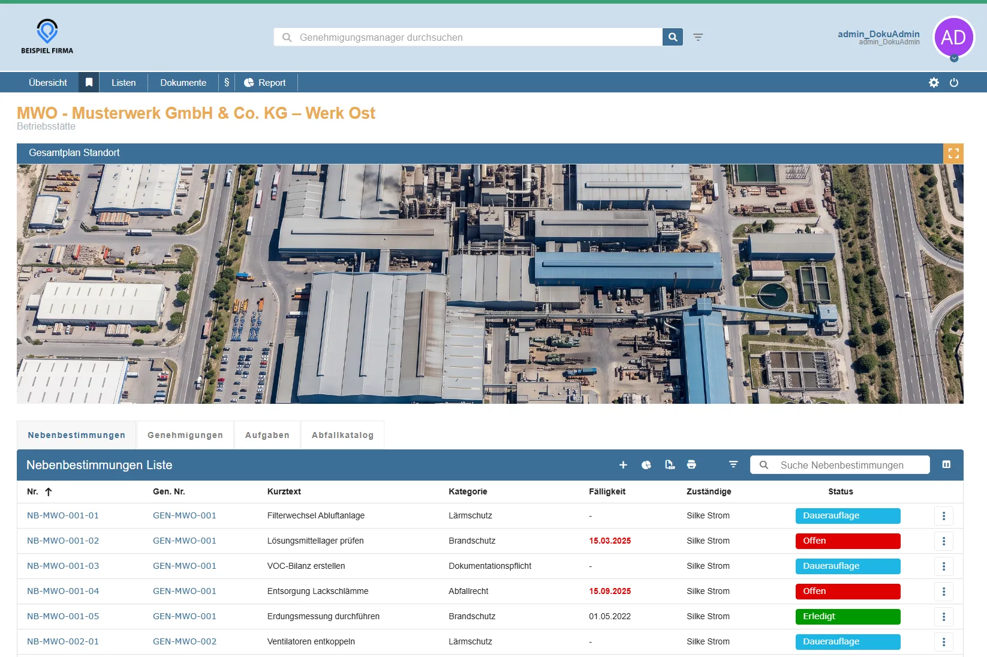Click red Offen status of NB-MWO-001-02
The width and height of the screenshot is (987, 657).
(848, 541)
